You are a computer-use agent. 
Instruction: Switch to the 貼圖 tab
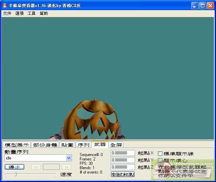tap(67, 145)
